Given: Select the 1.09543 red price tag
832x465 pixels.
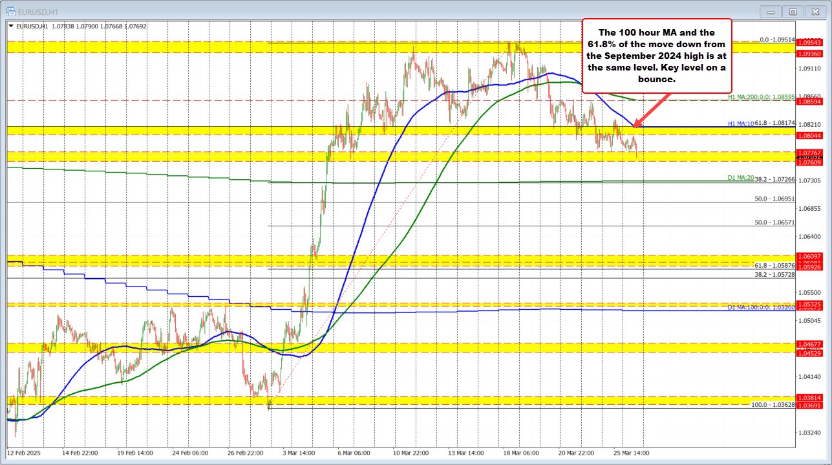Looking at the screenshot, I should [810, 42].
